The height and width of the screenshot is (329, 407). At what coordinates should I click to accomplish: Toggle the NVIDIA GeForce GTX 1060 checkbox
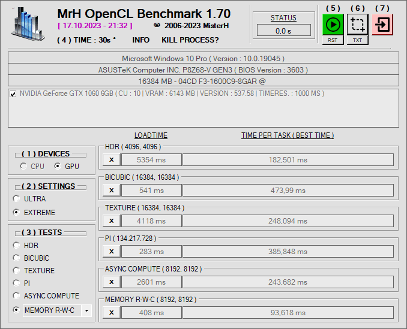tap(13, 93)
